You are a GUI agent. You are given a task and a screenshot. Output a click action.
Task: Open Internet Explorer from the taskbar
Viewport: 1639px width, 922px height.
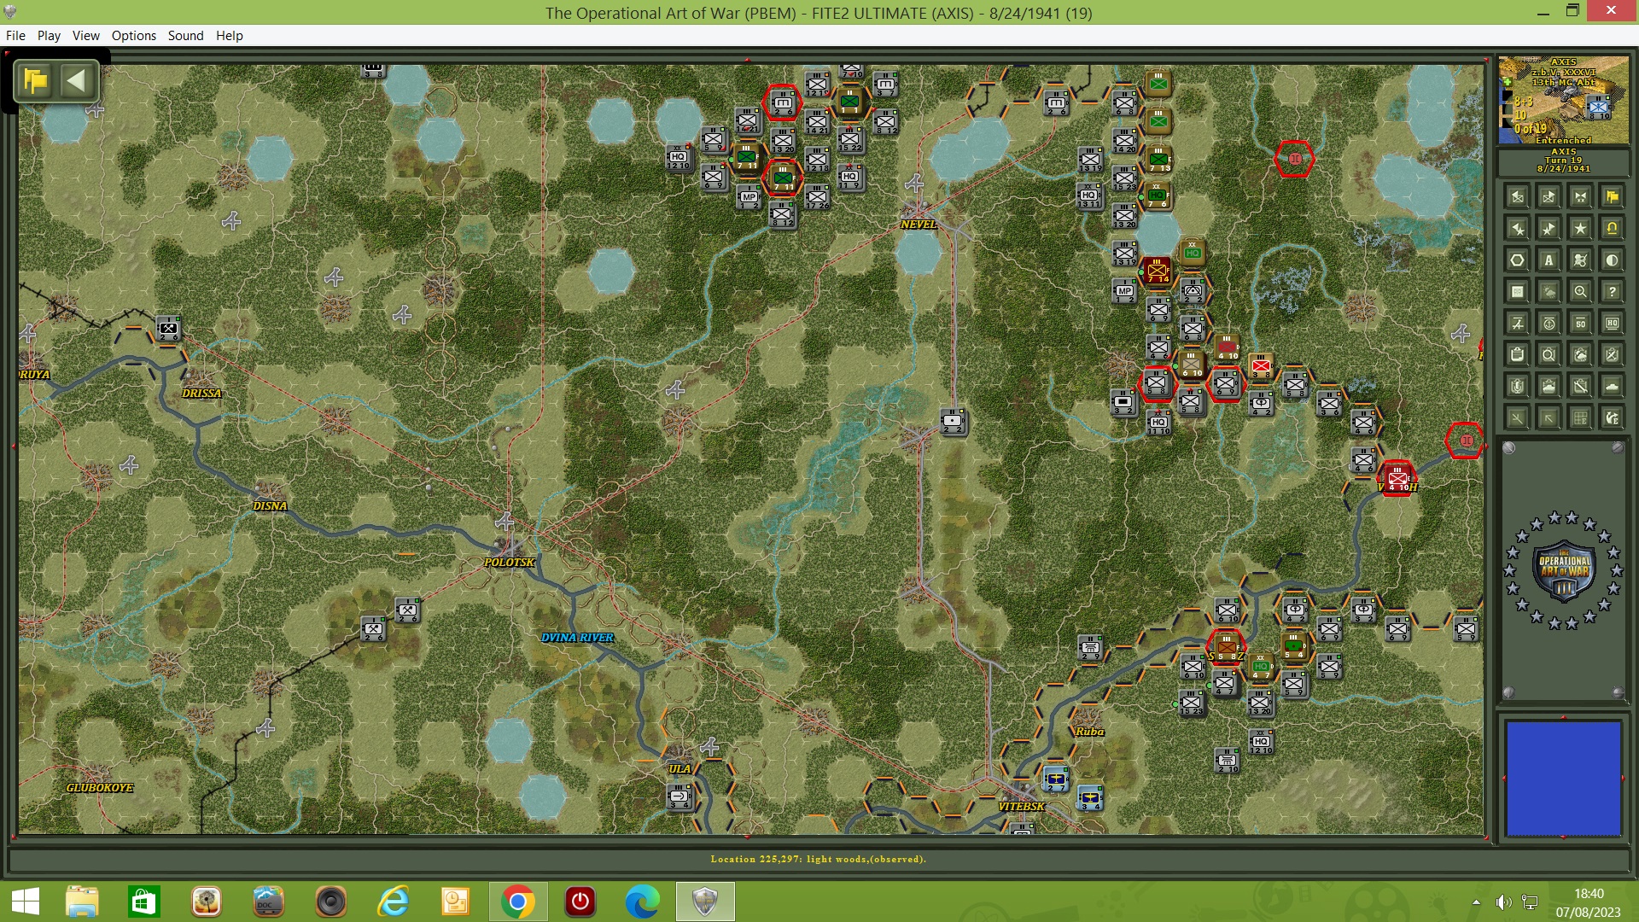pos(393,902)
